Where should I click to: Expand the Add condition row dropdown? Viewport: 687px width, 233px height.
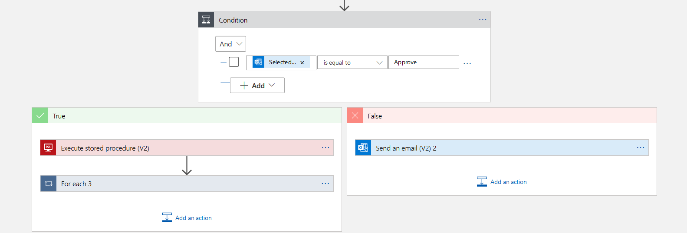pyautogui.click(x=257, y=85)
